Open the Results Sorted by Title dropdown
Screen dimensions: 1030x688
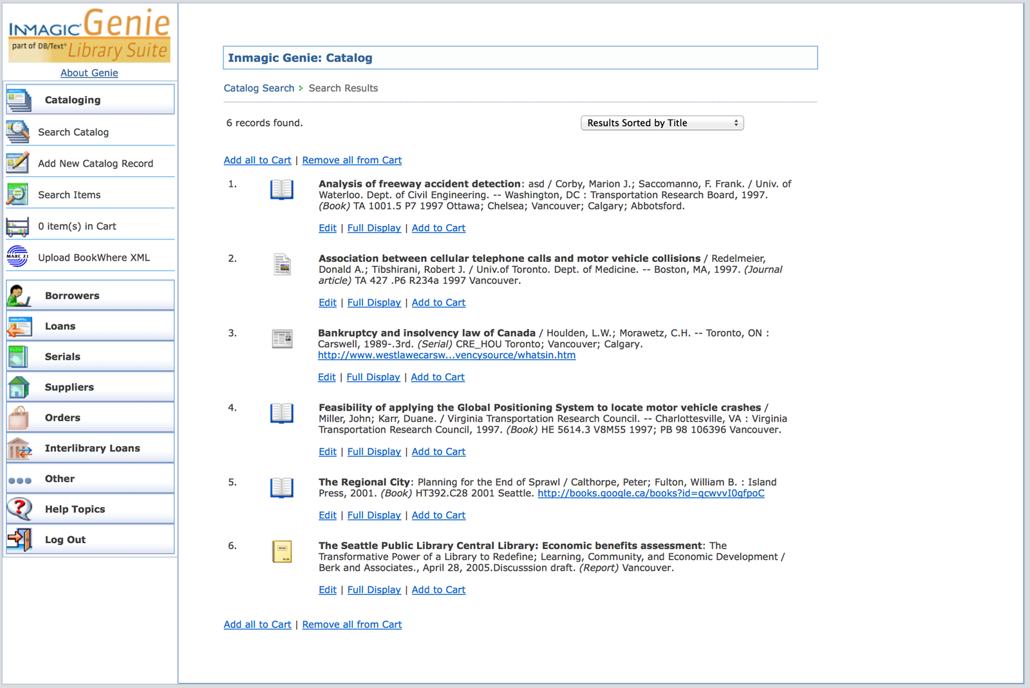point(662,123)
